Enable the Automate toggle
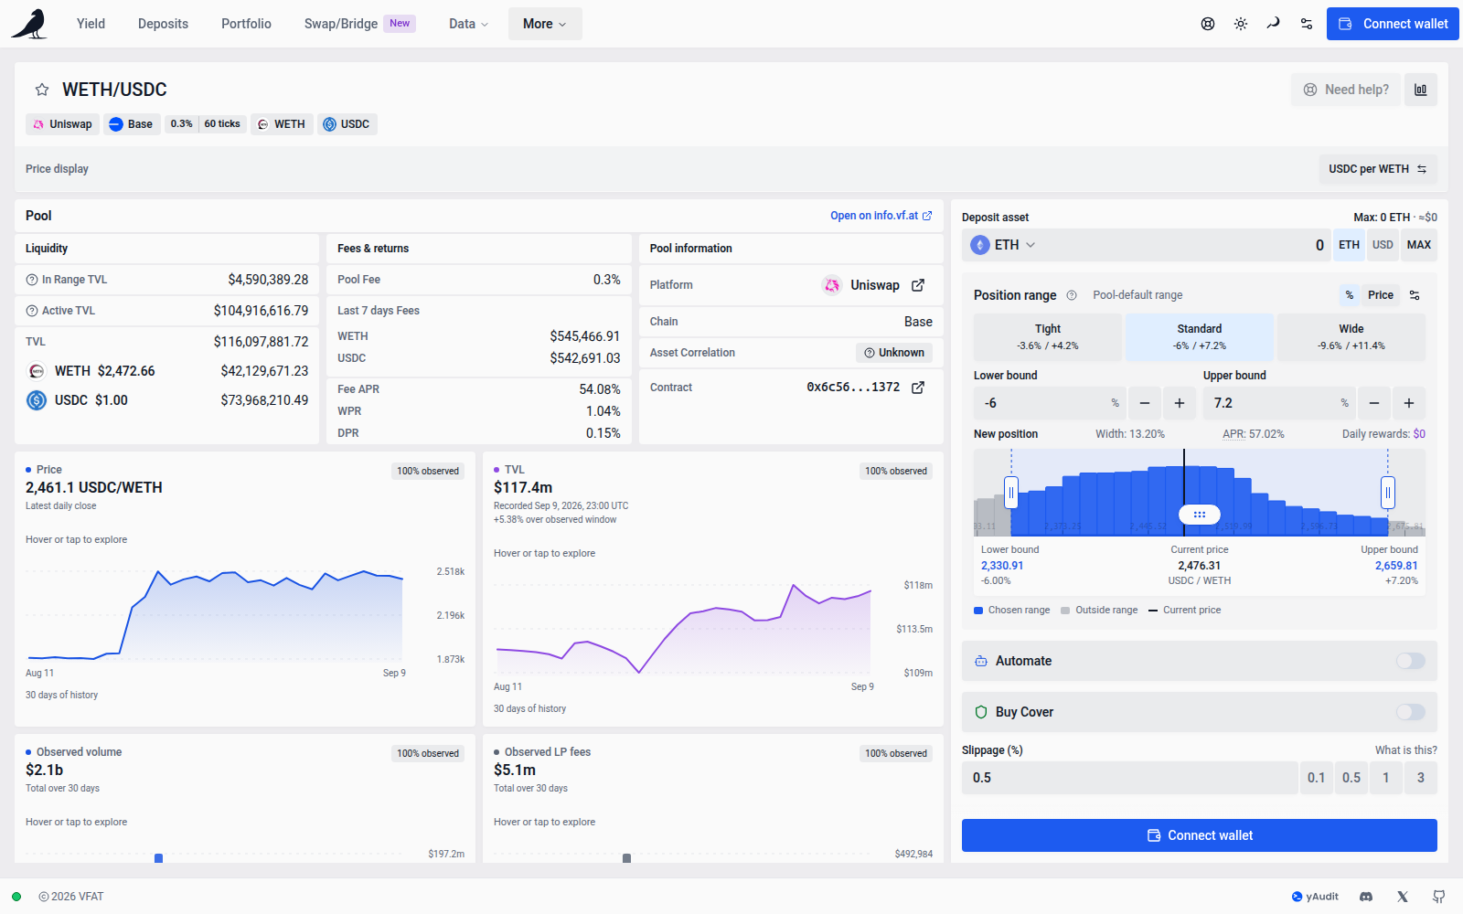Screen dimensions: 1463x914 (x=1411, y=661)
